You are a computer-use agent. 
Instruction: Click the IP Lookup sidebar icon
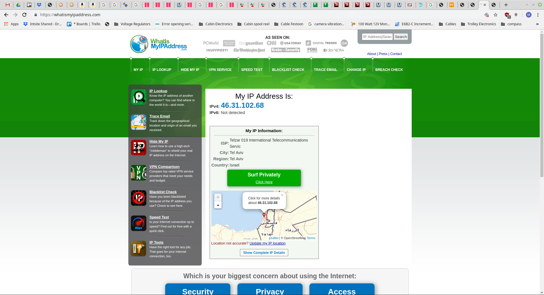139,97
